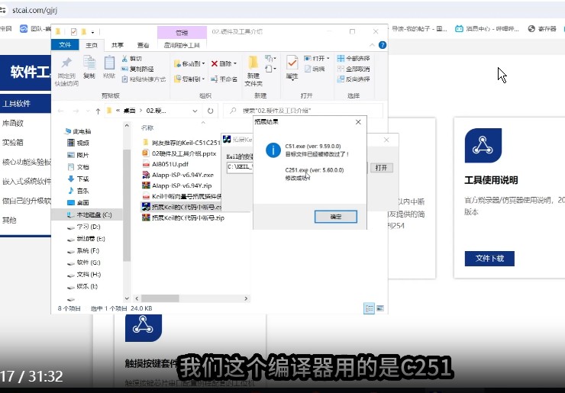Collapse the ribbon with the chevron

pos(372,45)
